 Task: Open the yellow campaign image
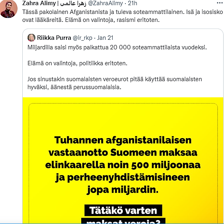(x=123, y=160)
